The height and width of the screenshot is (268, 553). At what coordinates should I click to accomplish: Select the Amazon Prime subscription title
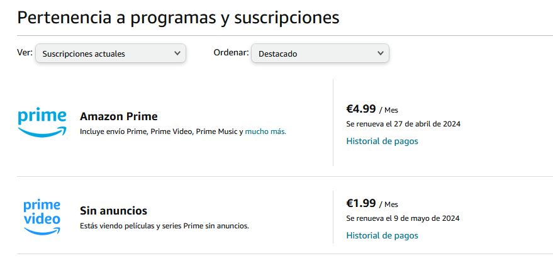click(x=119, y=116)
